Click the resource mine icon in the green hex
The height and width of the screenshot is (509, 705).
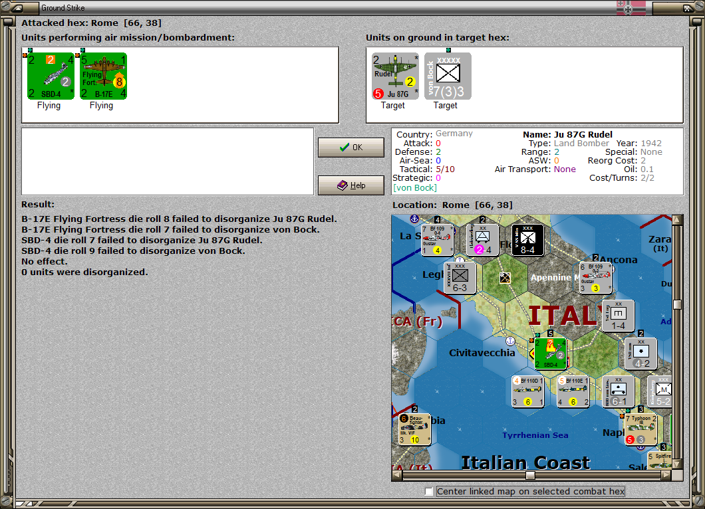coord(505,278)
